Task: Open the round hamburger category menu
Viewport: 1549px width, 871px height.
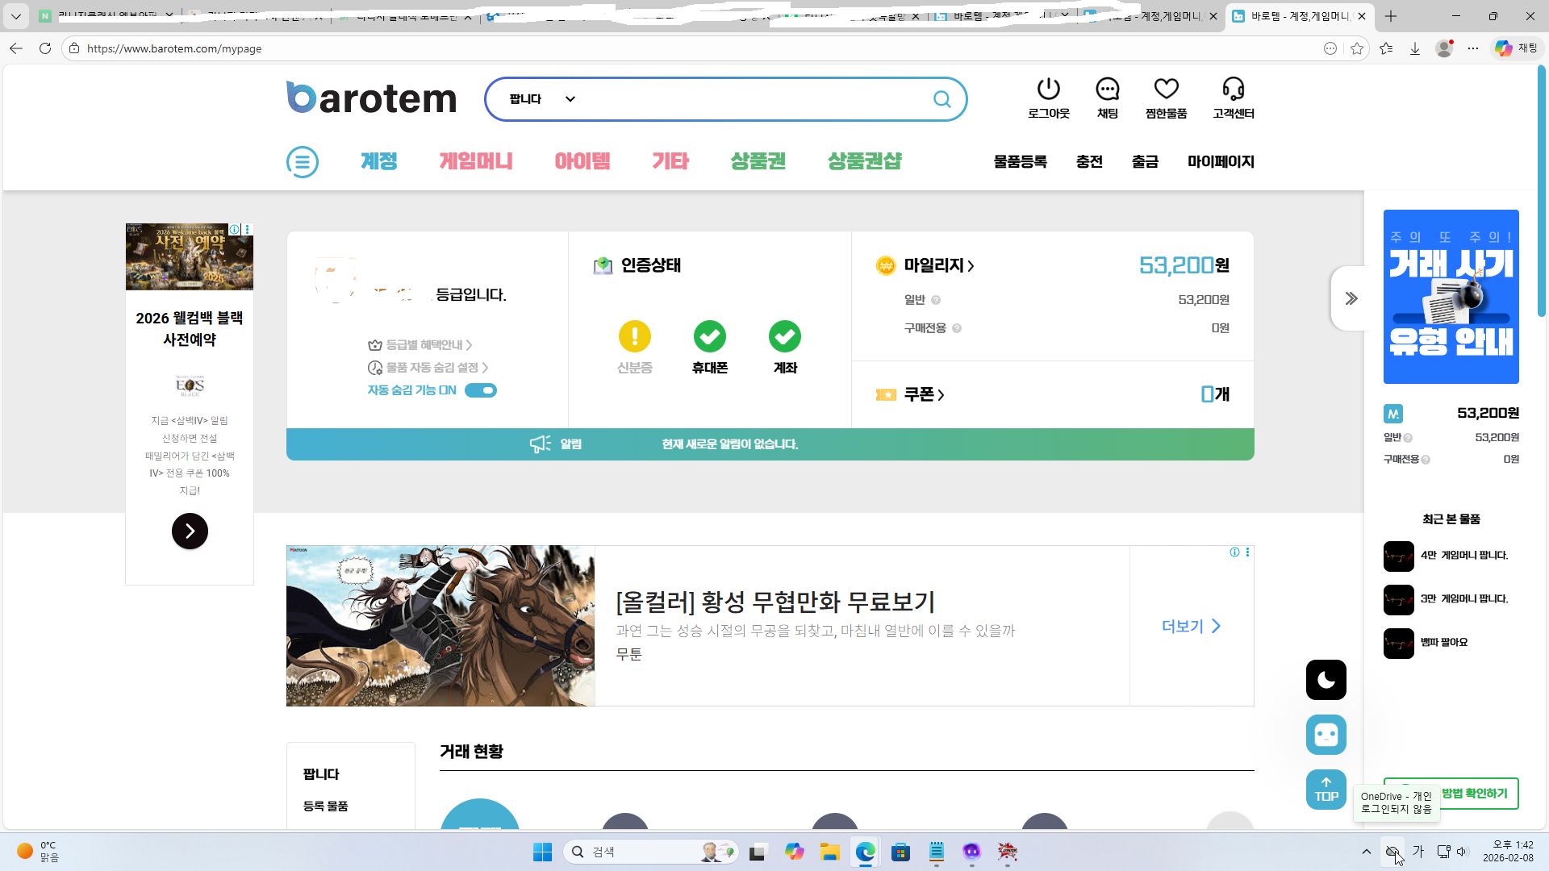Action: click(303, 162)
